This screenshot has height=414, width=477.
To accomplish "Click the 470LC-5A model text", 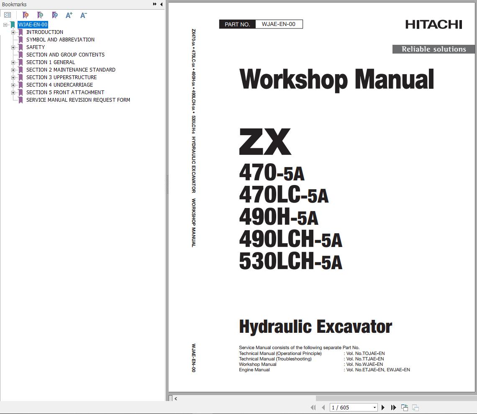I will click(284, 195).
